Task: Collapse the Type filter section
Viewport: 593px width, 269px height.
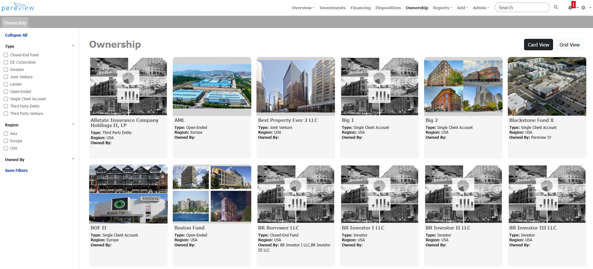Action: click(x=73, y=46)
